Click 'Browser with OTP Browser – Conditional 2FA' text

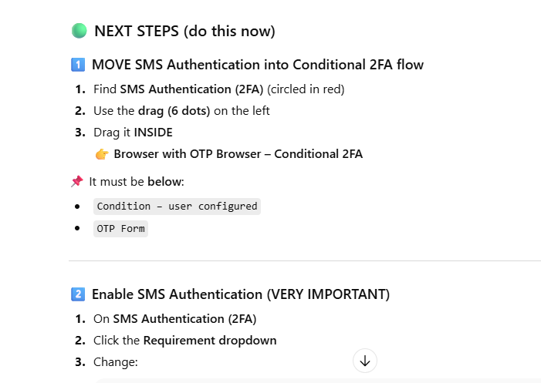coord(238,154)
